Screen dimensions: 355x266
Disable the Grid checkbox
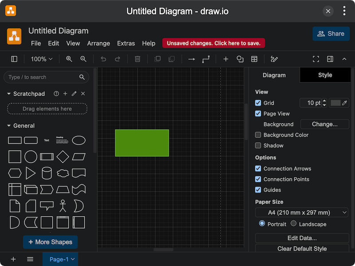pyautogui.click(x=258, y=103)
